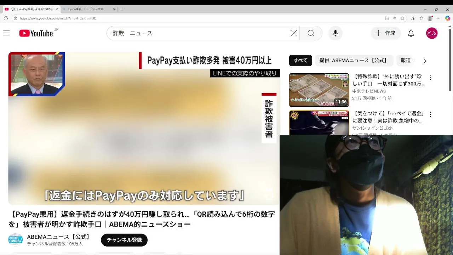The image size is (453, 255).
Task: View site information lock icon
Action: [x=15, y=18]
